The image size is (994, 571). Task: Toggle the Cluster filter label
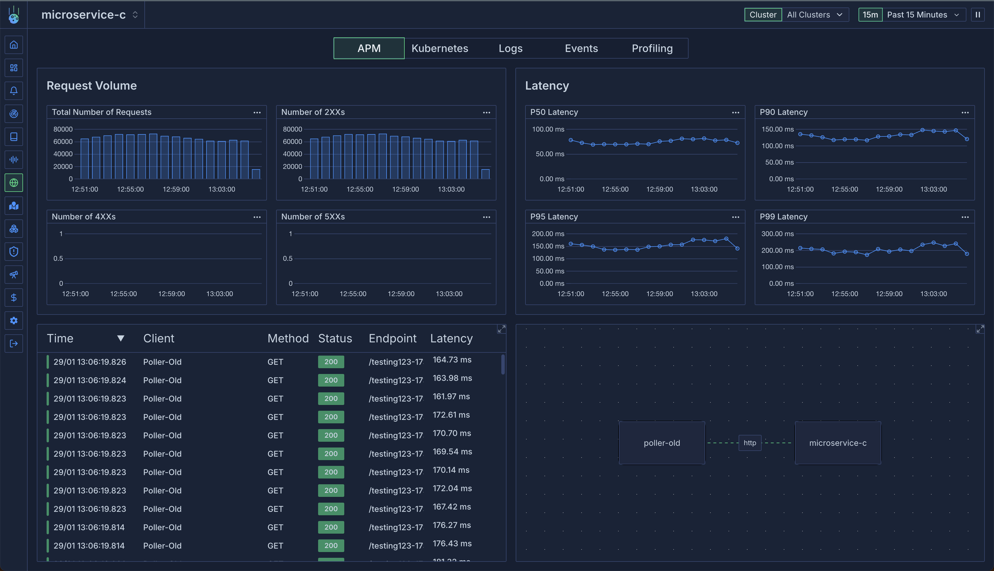(762, 15)
